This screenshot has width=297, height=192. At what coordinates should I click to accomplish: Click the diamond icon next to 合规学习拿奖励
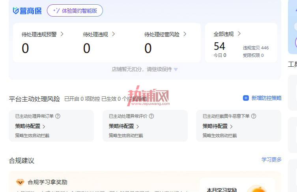[20, 183]
